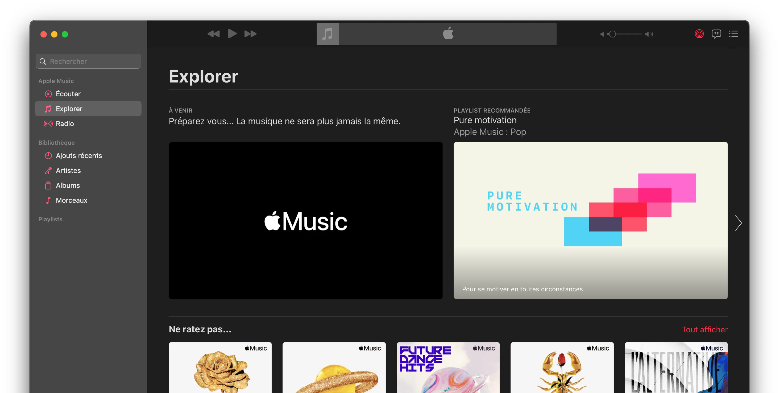Select Radio in the Apple Music sidebar
Viewport: 779px width, 393px height.
pos(64,123)
